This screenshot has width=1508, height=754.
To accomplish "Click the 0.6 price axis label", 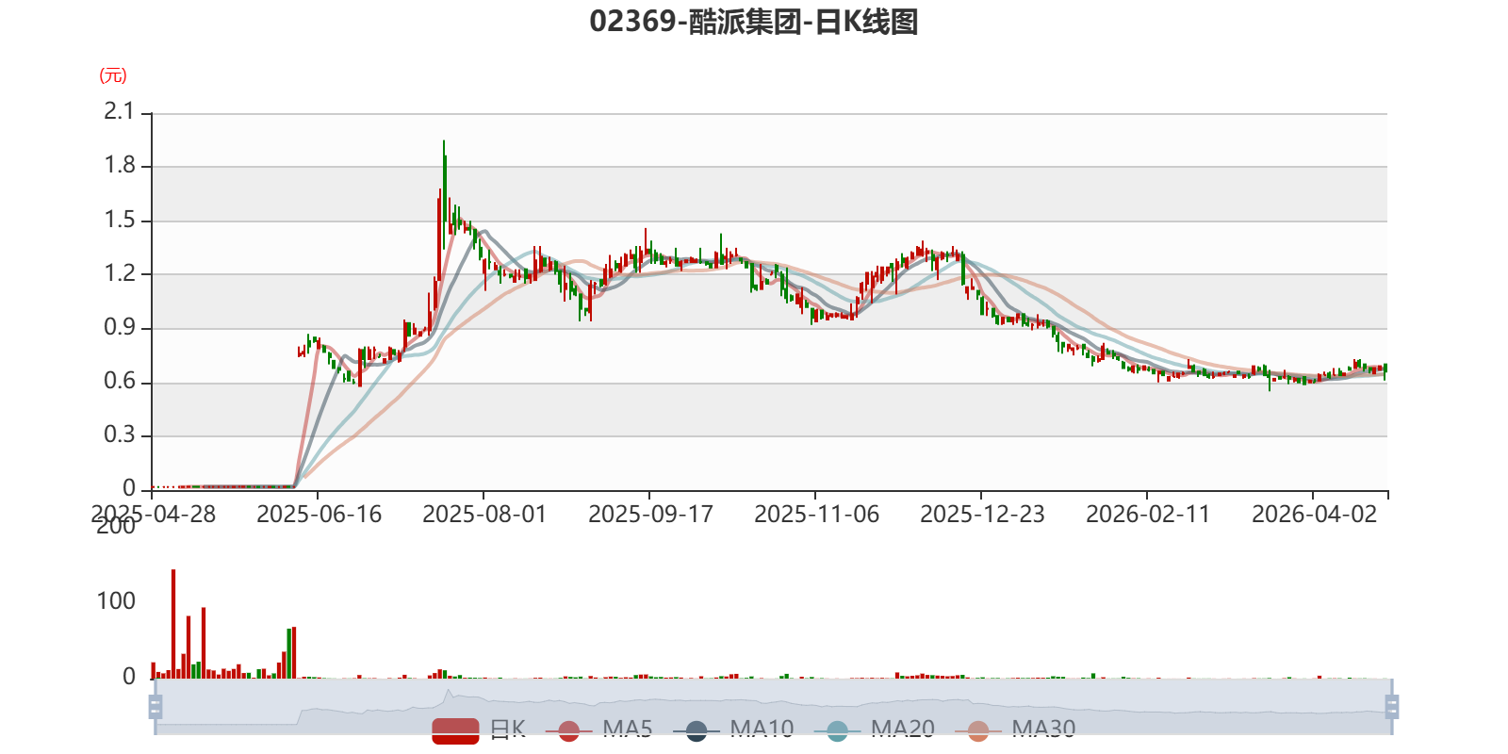I will coord(120,382).
